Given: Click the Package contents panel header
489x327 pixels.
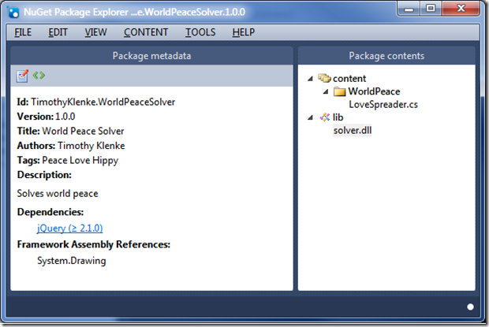Looking at the screenshot, I should coord(386,56).
